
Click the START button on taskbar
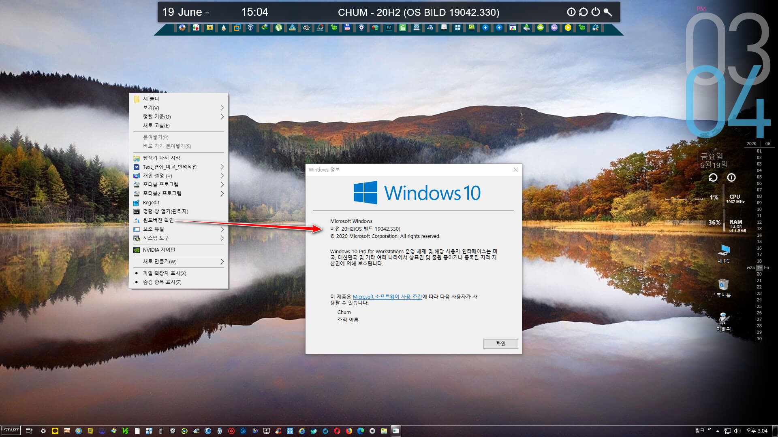coord(11,430)
